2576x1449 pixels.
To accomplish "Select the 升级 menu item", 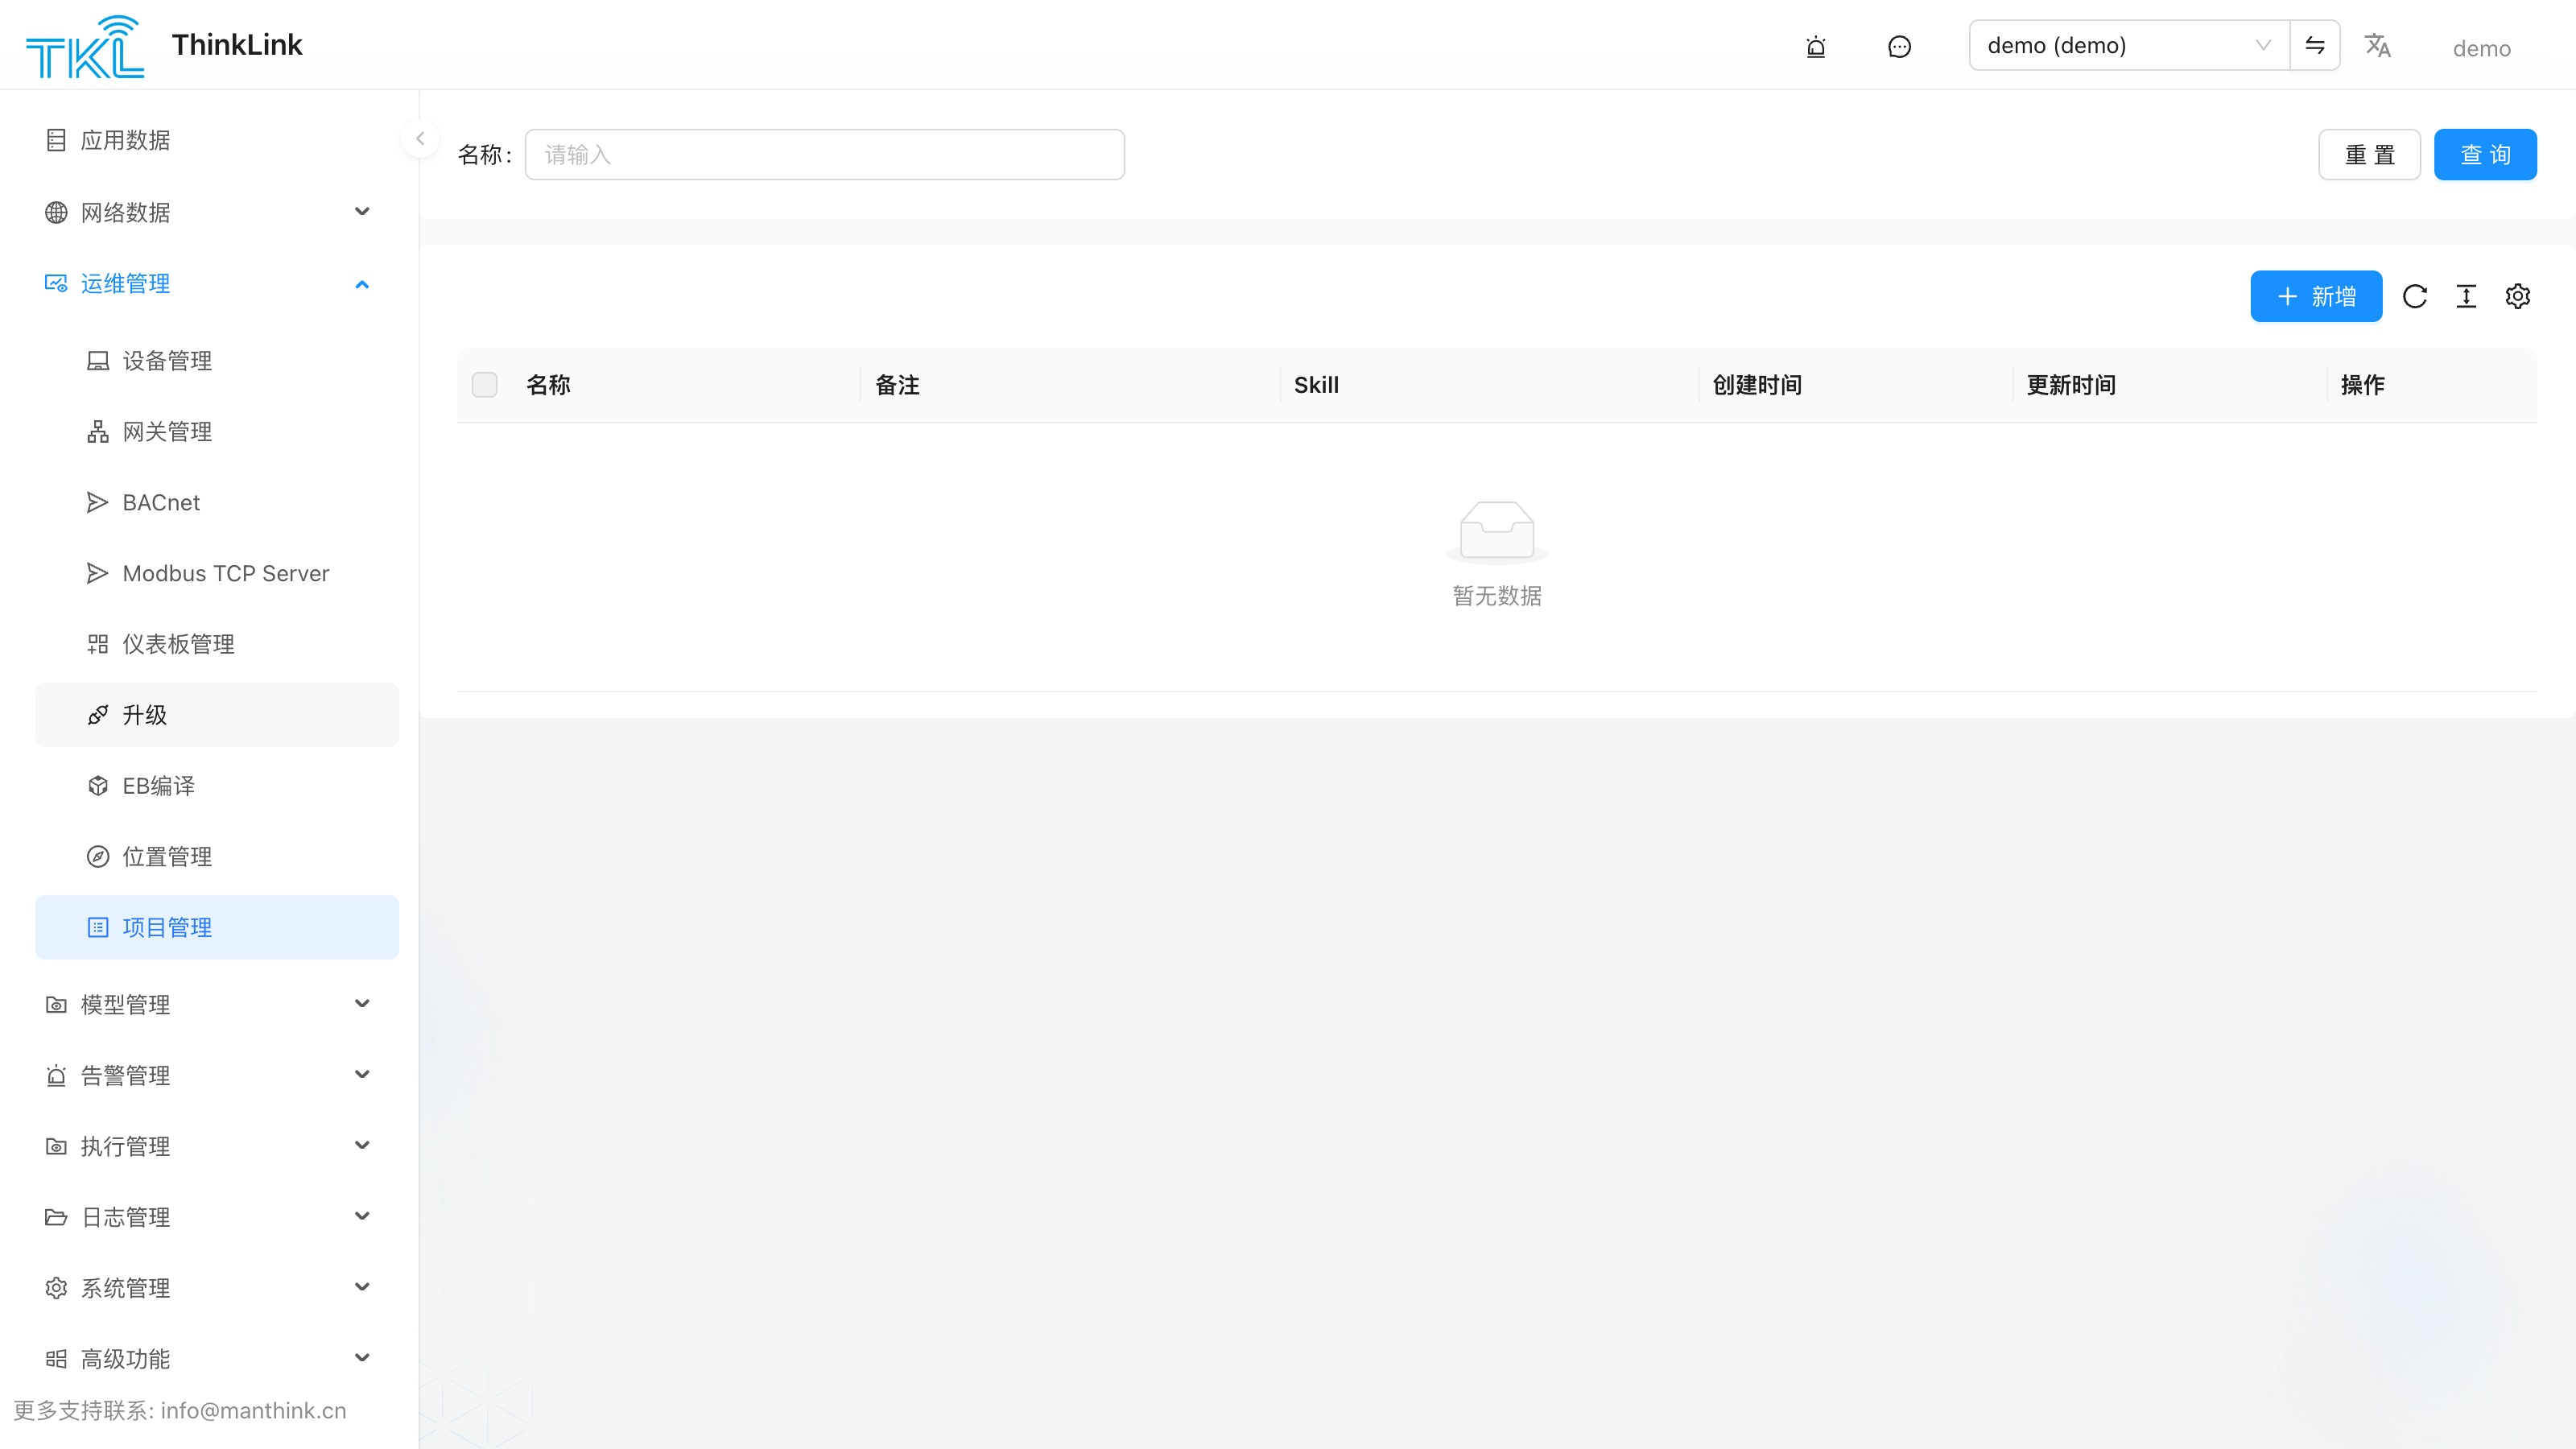I will coord(217,715).
